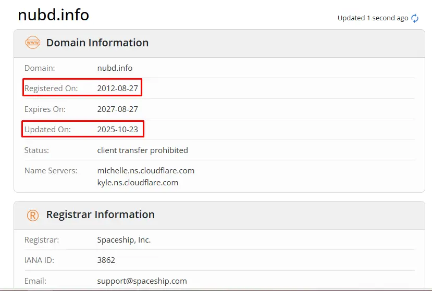Screen dimensions: 432x291
Task: Click the 'Updated 1 second ago' text
Action: (373, 18)
